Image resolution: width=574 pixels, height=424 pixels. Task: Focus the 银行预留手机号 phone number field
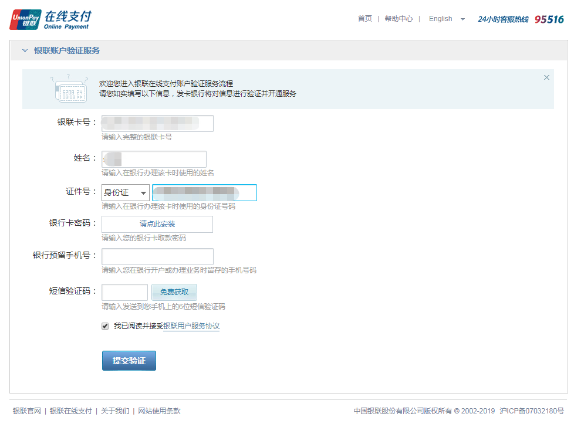click(157, 257)
